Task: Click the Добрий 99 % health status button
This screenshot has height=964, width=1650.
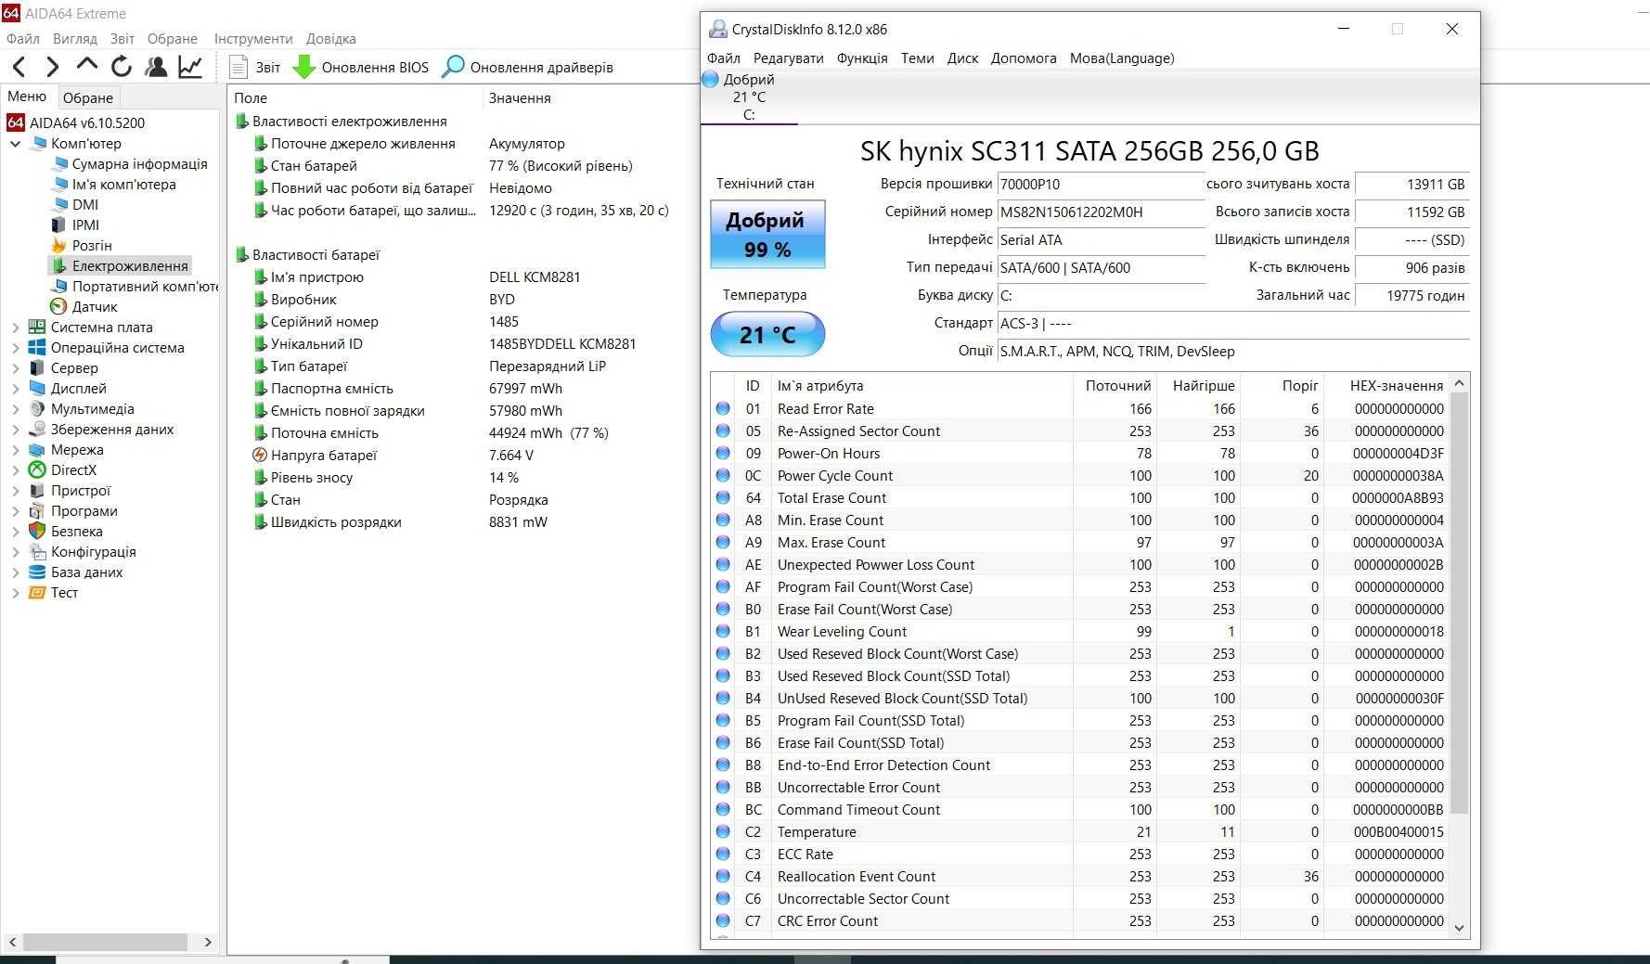Action: (767, 235)
